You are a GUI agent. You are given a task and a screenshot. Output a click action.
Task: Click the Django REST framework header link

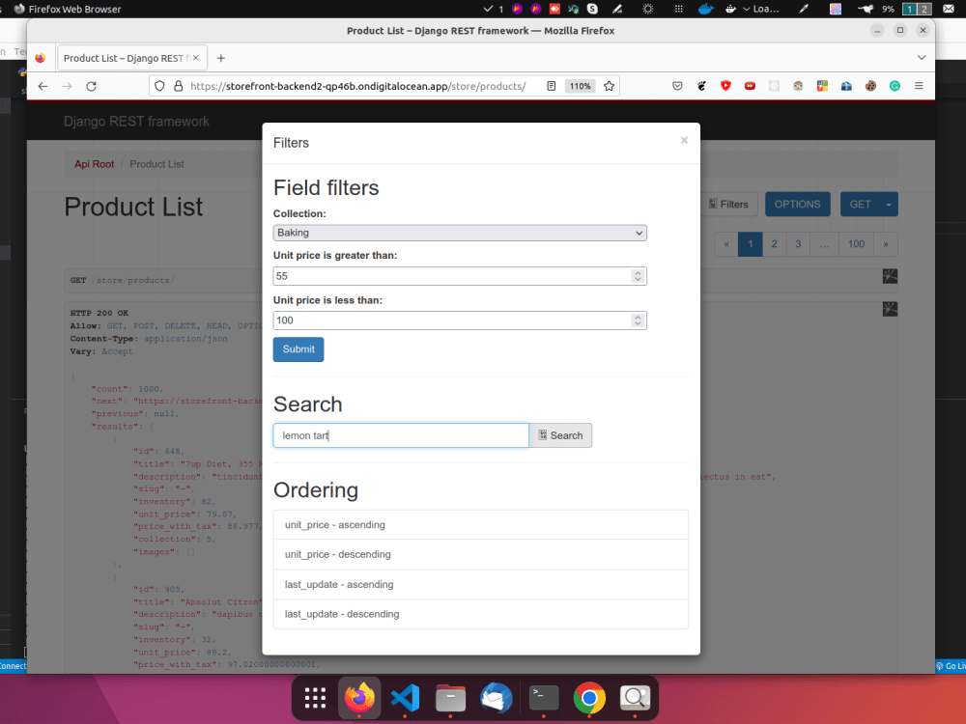[x=136, y=122]
